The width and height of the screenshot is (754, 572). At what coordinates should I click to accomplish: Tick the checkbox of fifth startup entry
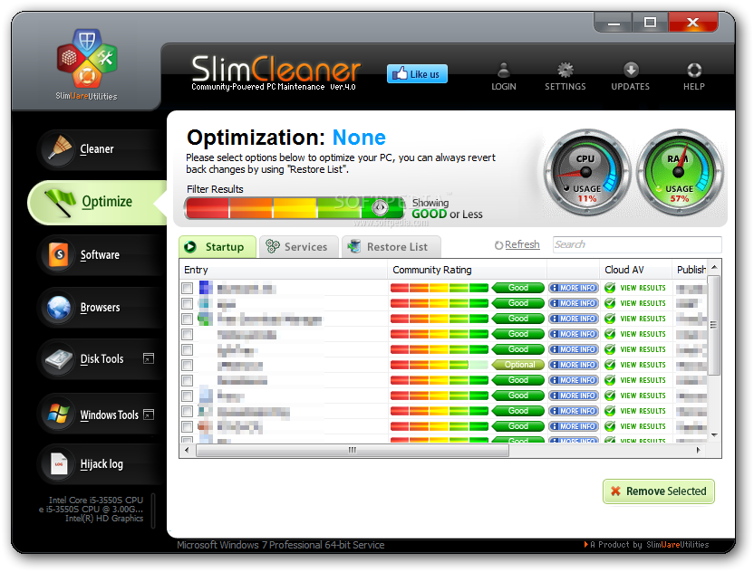pos(188,349)
